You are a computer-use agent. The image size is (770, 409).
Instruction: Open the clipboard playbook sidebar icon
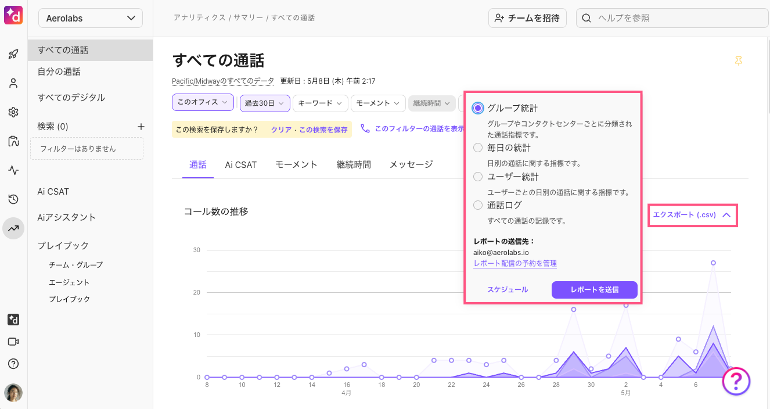click(13, 141)
